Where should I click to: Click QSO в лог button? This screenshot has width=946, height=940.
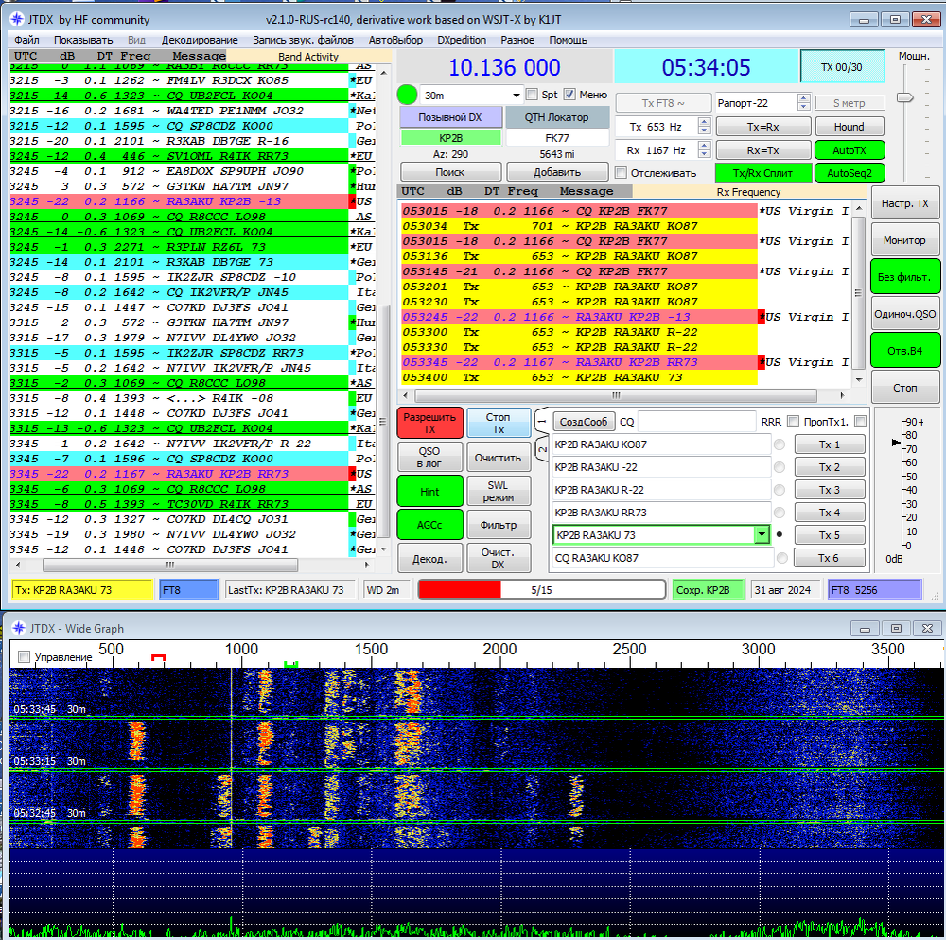[x=429, y=457]
